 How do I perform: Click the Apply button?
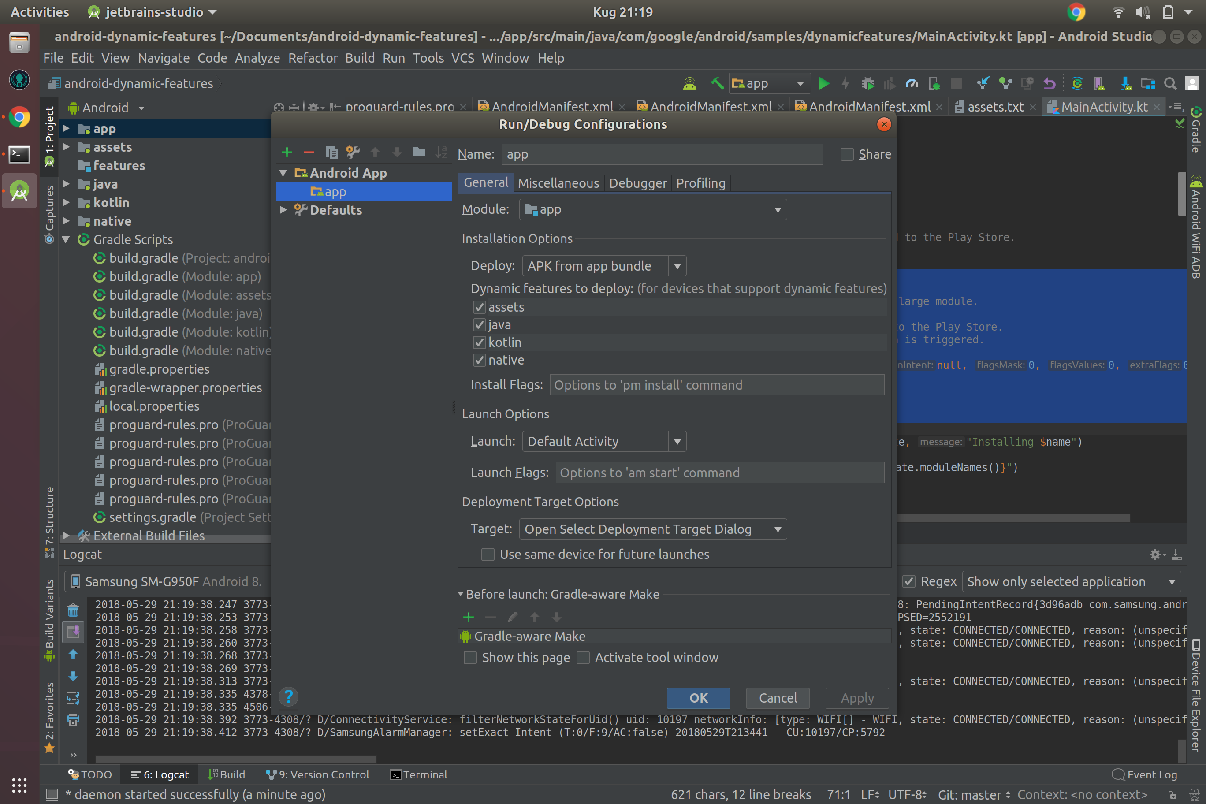(x=856, y=698)
